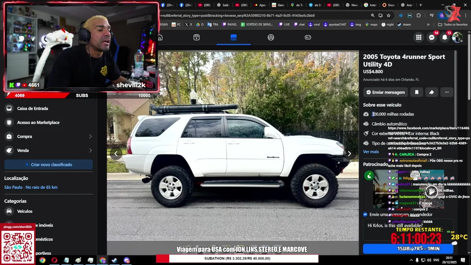
Task: Click Criar novo classificado button
Action: pos(49,165)
